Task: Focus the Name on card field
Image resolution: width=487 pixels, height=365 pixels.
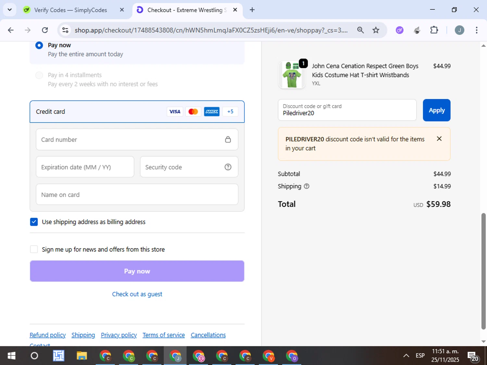Action: [137, 195]
